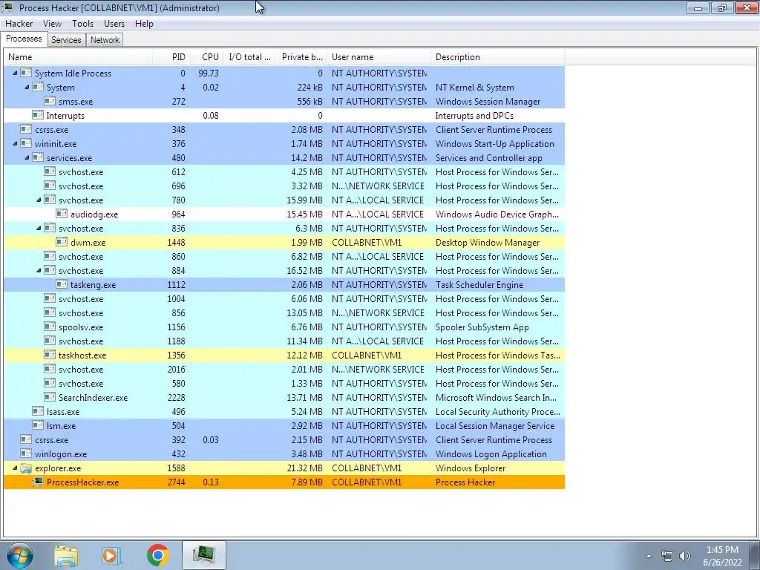The width and height of the screenshot is (760, 570).
Task: Select the Processes tab
Action: (24, 39)
